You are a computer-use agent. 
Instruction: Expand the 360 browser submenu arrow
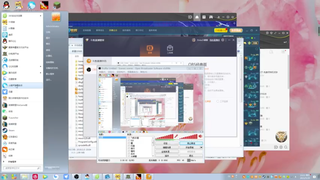click(x=40, y=16)
